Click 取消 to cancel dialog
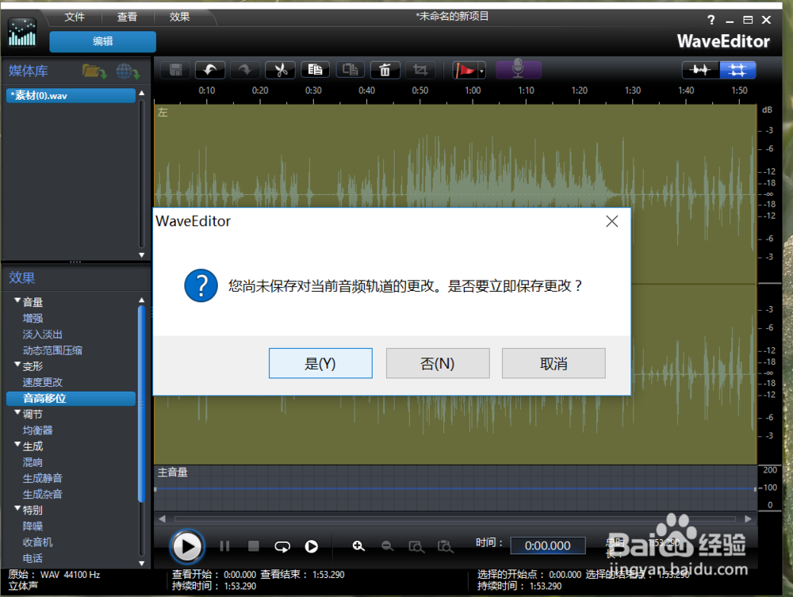Viewport: 793px width, 597px height. pyautogui.click(x=554, y=363)
